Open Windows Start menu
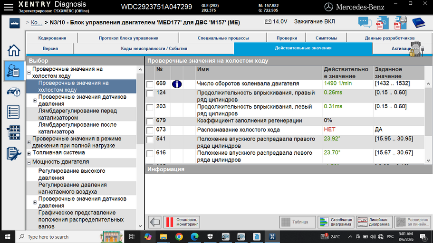433x243 pixels. (8, 237)
